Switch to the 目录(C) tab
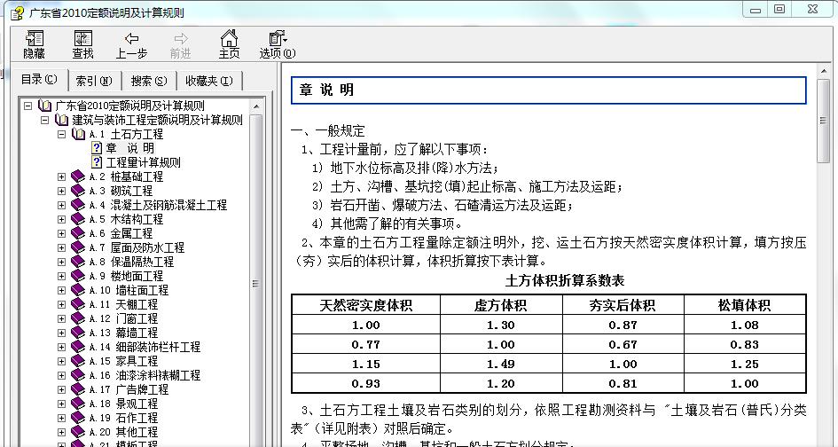This screenshot has height=447, width=838. 39,80
